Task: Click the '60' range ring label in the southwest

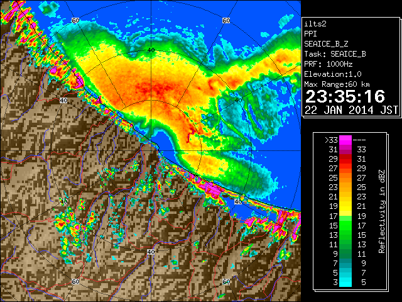Action: (x=75, y=281)
